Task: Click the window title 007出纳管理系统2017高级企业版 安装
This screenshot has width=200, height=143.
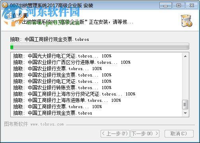Action: pos(52,6)
